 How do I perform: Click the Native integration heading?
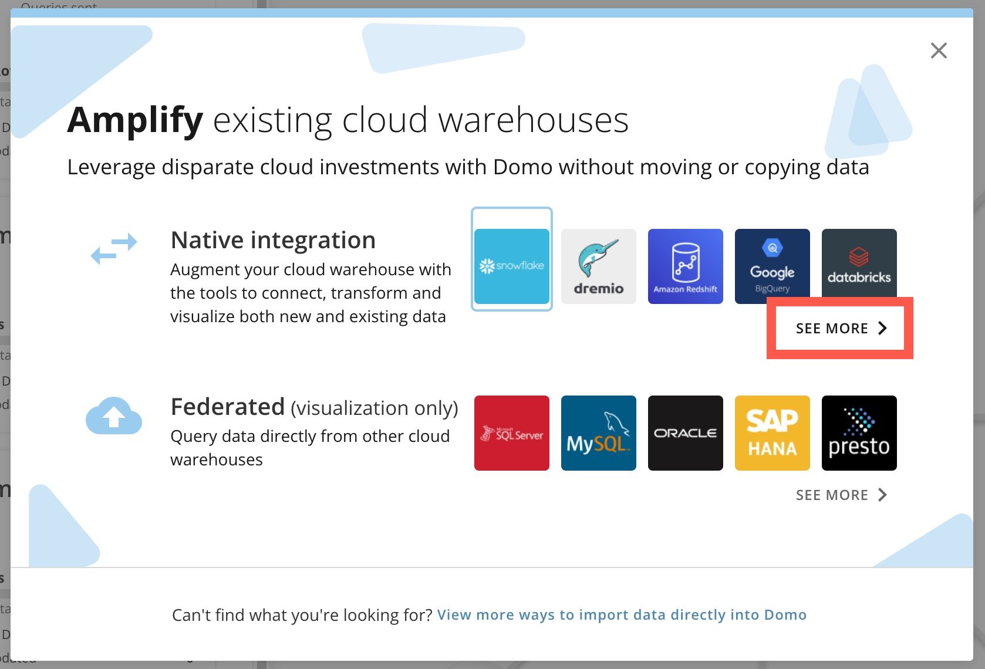(x=273, y=240)
